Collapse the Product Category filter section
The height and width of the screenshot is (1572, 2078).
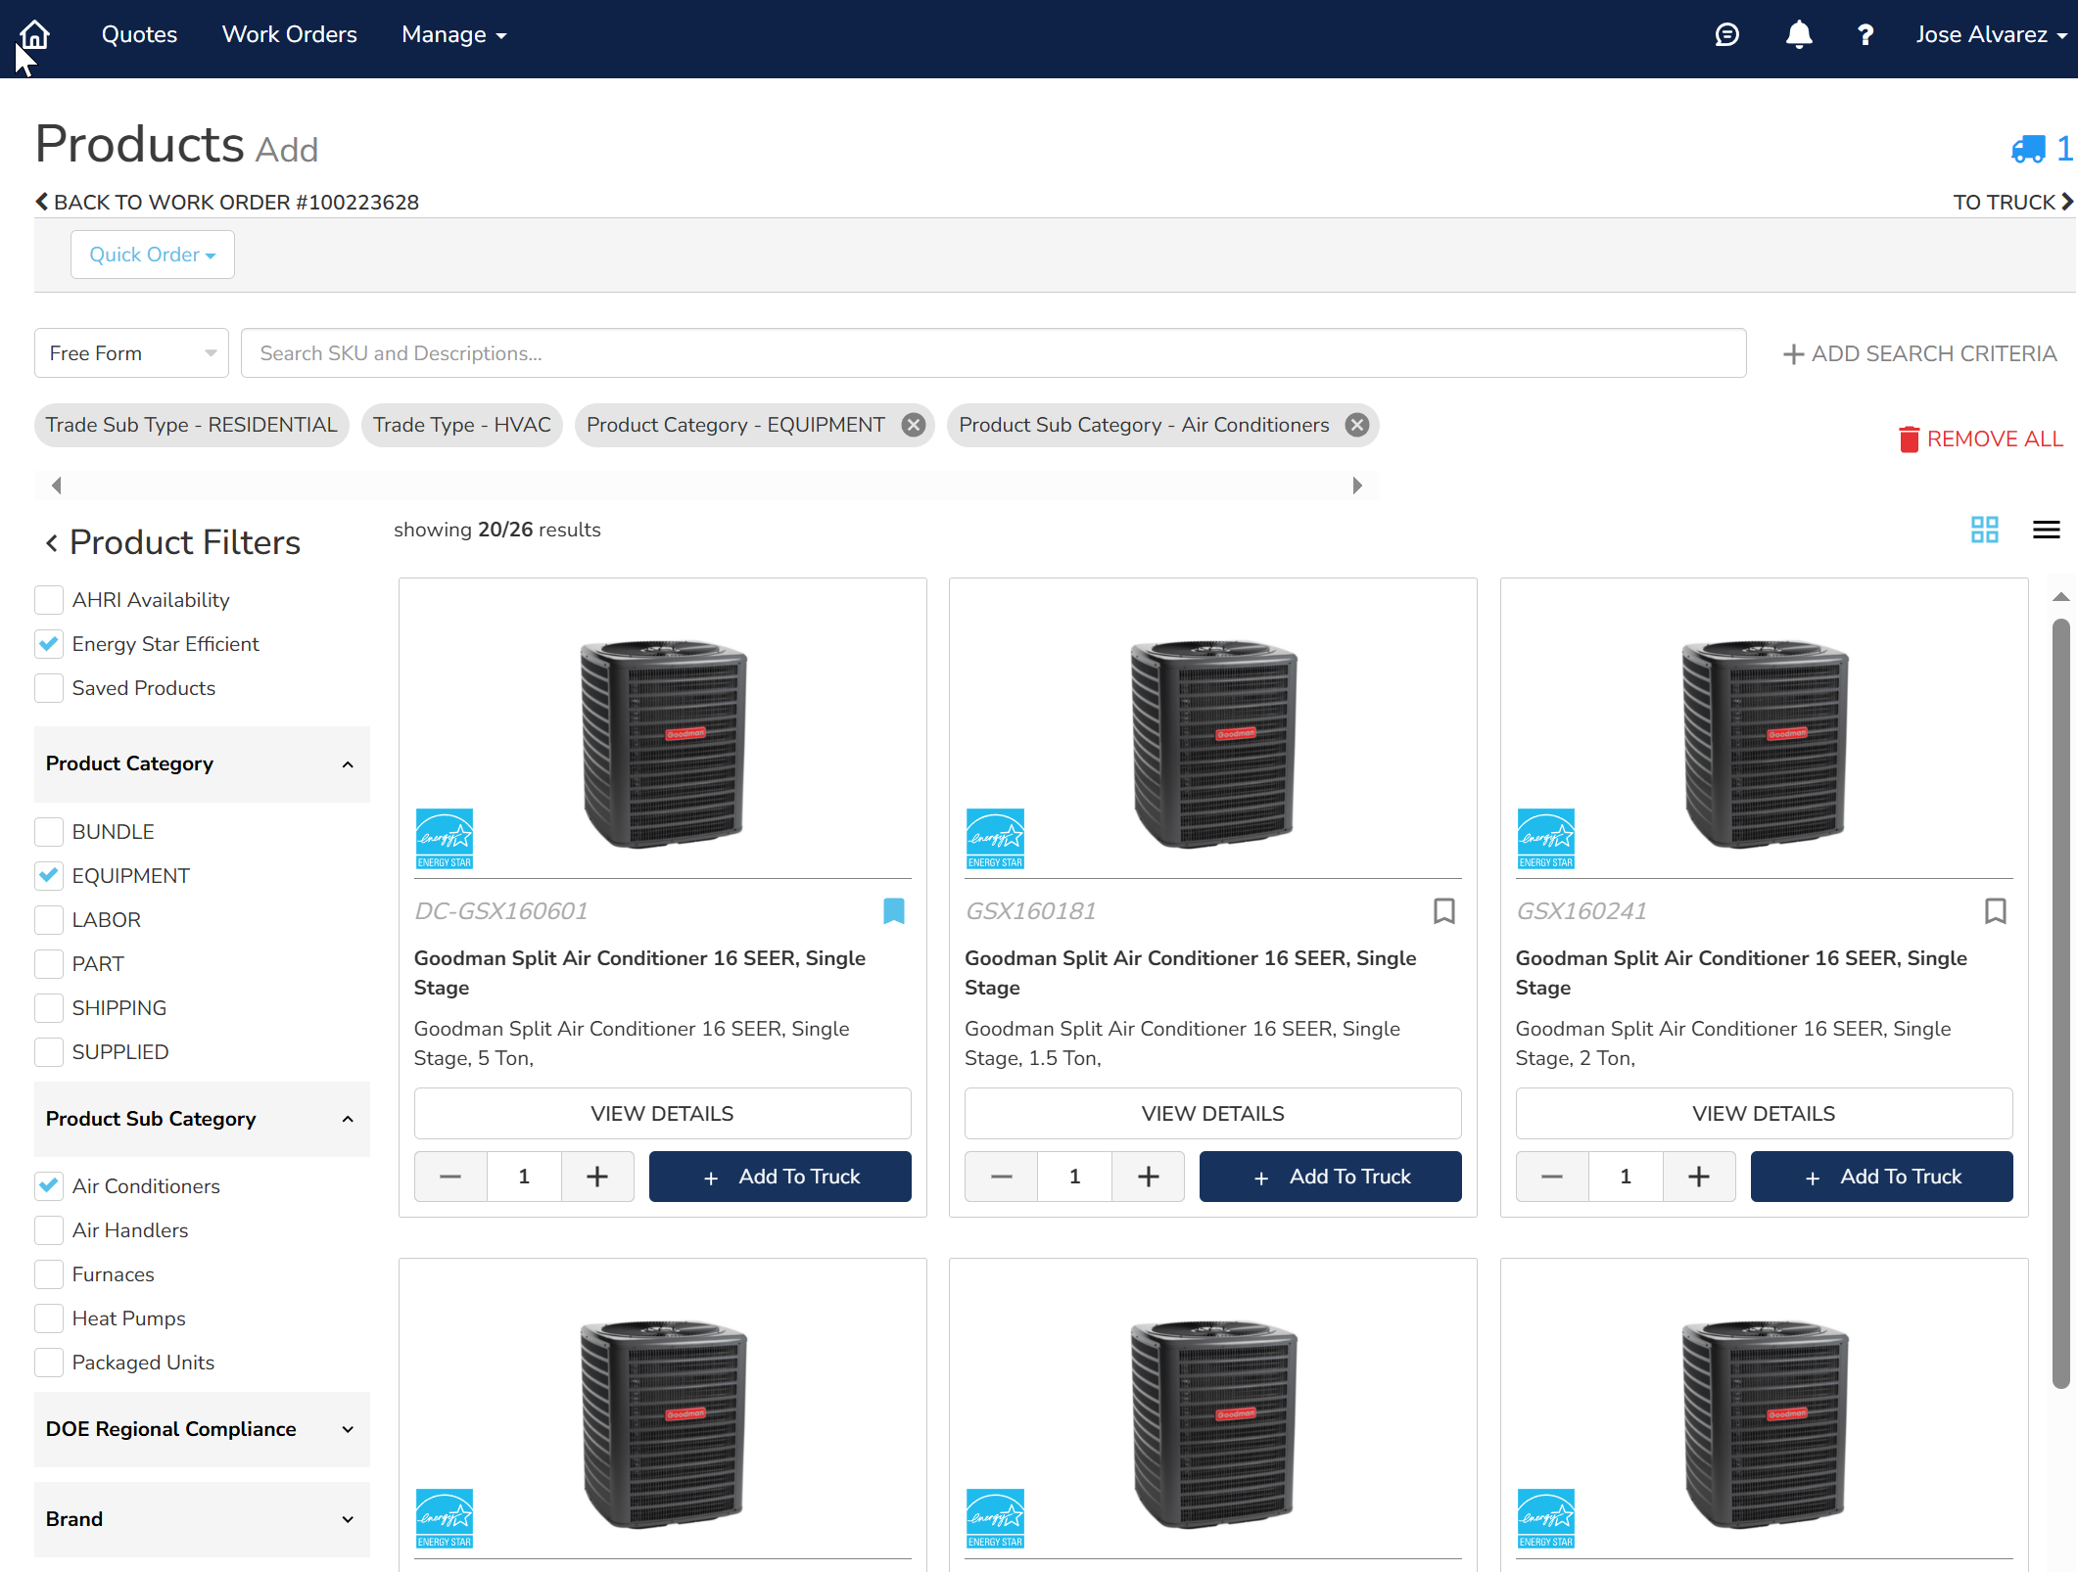[x=202, y=764]
